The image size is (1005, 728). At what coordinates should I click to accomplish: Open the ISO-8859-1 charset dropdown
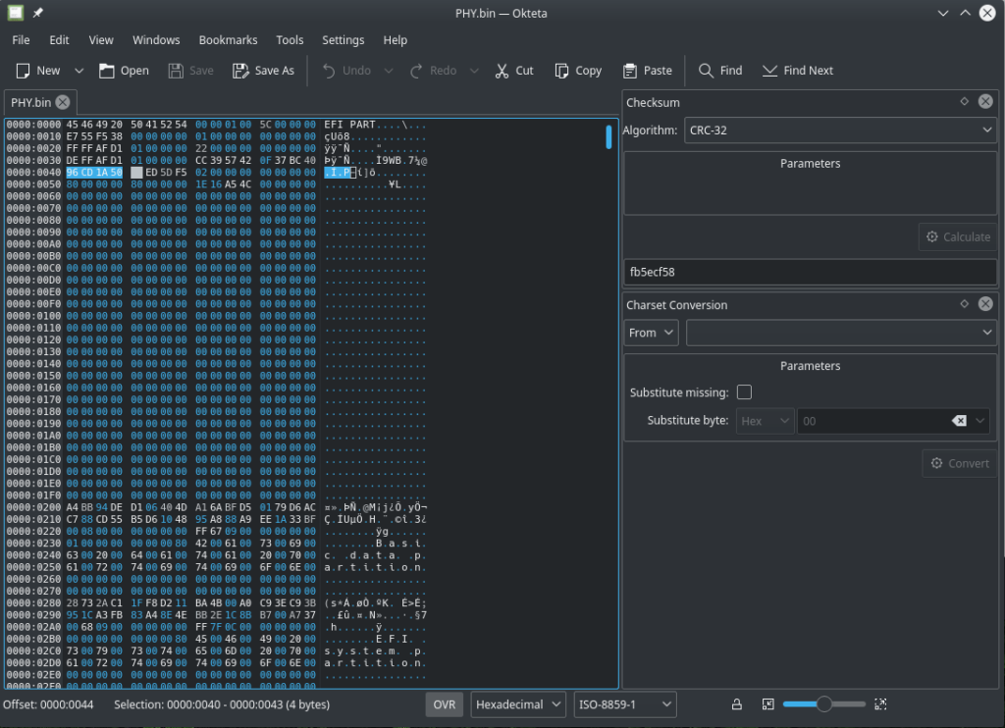pos(625,704)
